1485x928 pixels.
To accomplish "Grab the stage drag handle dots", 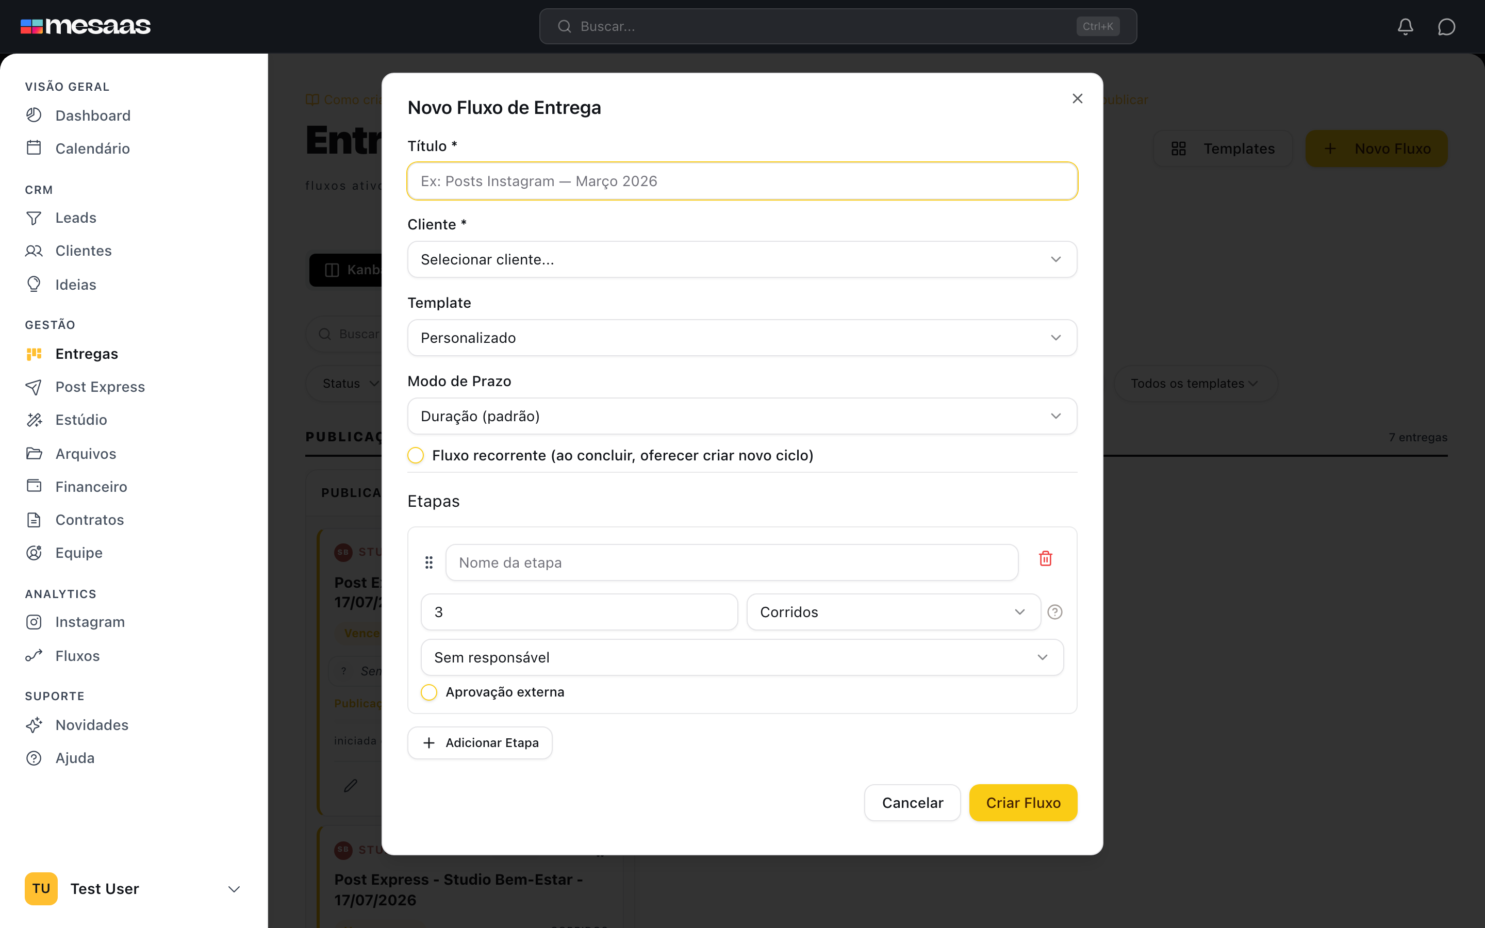I will coord(429,562).
